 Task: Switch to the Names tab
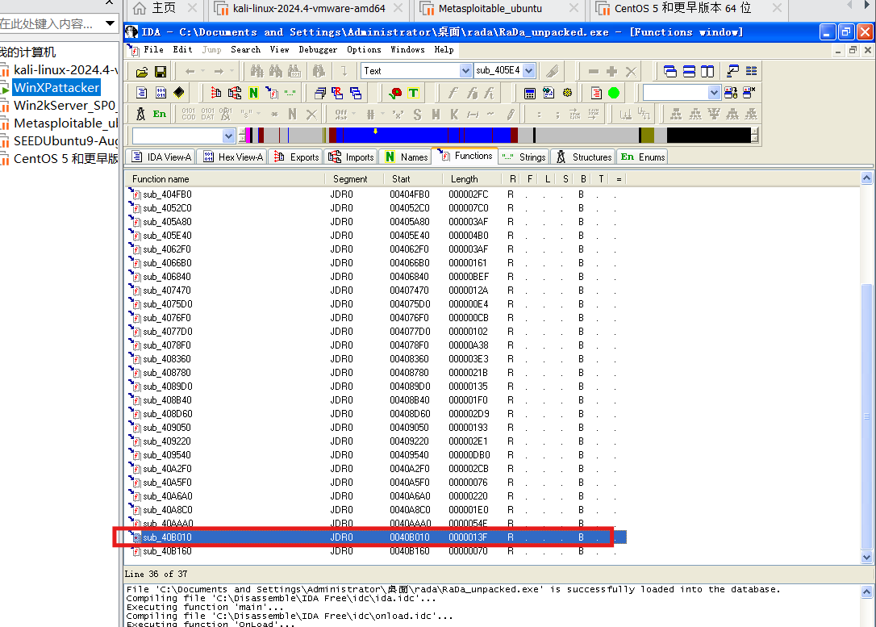click(407, 157)
